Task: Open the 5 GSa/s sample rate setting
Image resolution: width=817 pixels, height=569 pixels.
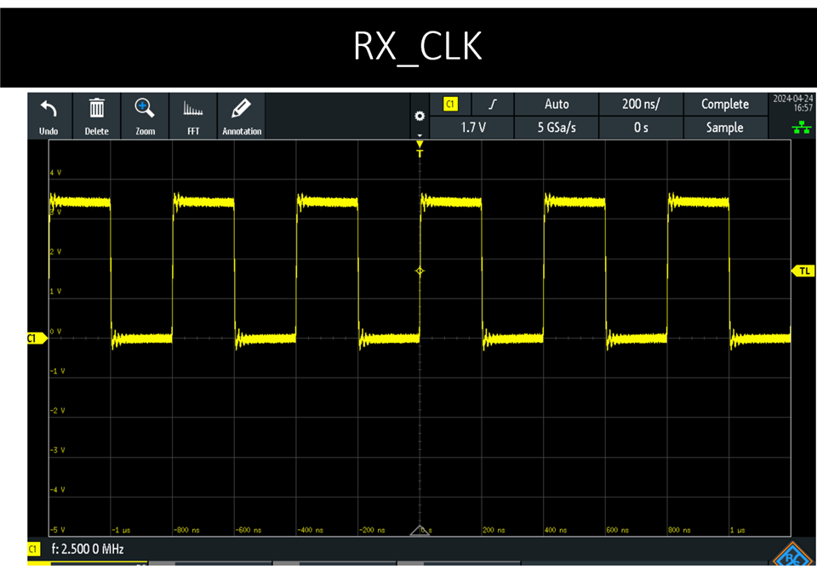Action: pyautogui.click(x=557, y=128)
